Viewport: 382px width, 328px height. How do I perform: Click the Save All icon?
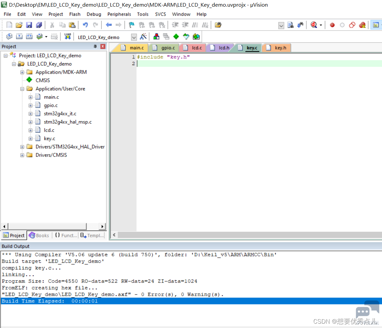click(x=39, y=25)
